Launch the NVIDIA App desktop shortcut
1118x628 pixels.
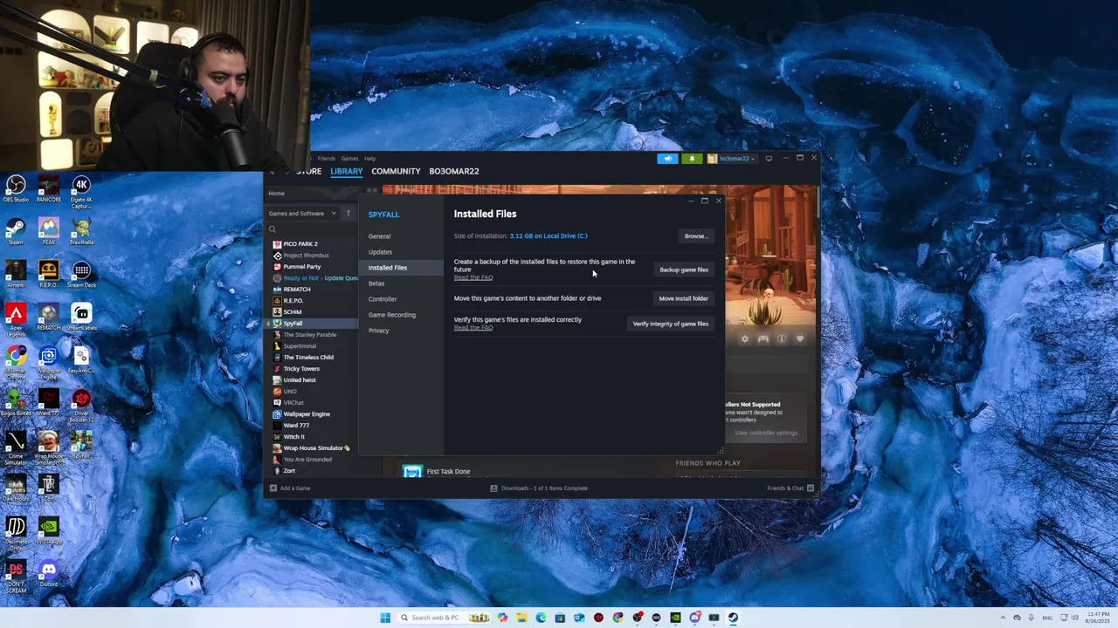pyautogui.click(x=49, y=530)
